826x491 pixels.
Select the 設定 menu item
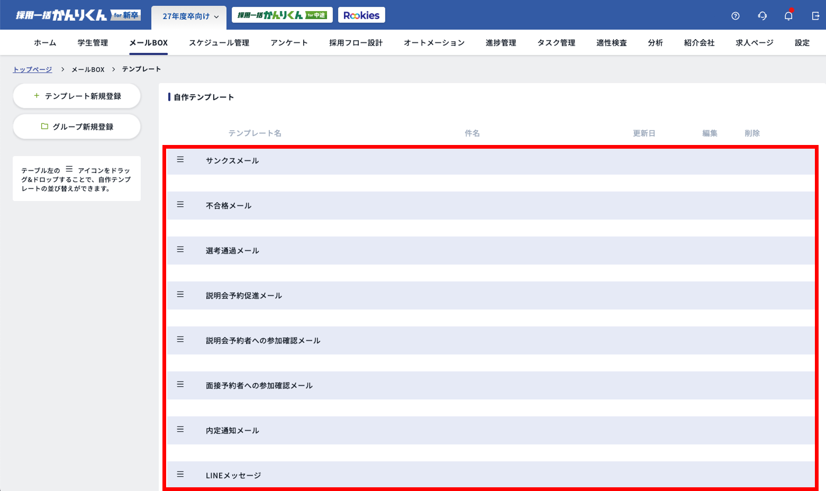pos(802,43)
